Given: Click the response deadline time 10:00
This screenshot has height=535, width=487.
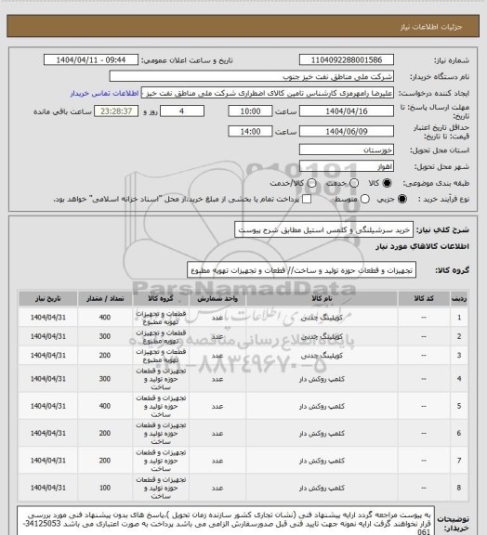Looking at the screenshot, I should 250,111.
